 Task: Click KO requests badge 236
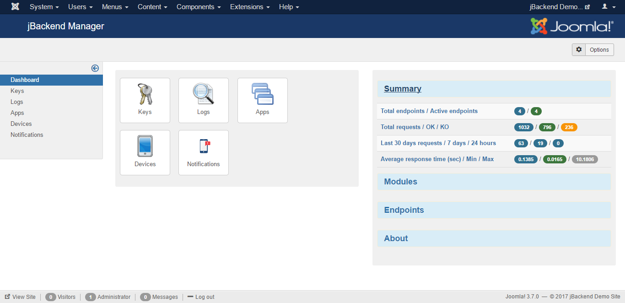point(569,127)
